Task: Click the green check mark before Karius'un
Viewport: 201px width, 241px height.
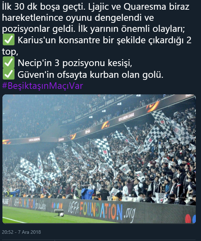Action: pyautogui.click(x=9, y=40)
